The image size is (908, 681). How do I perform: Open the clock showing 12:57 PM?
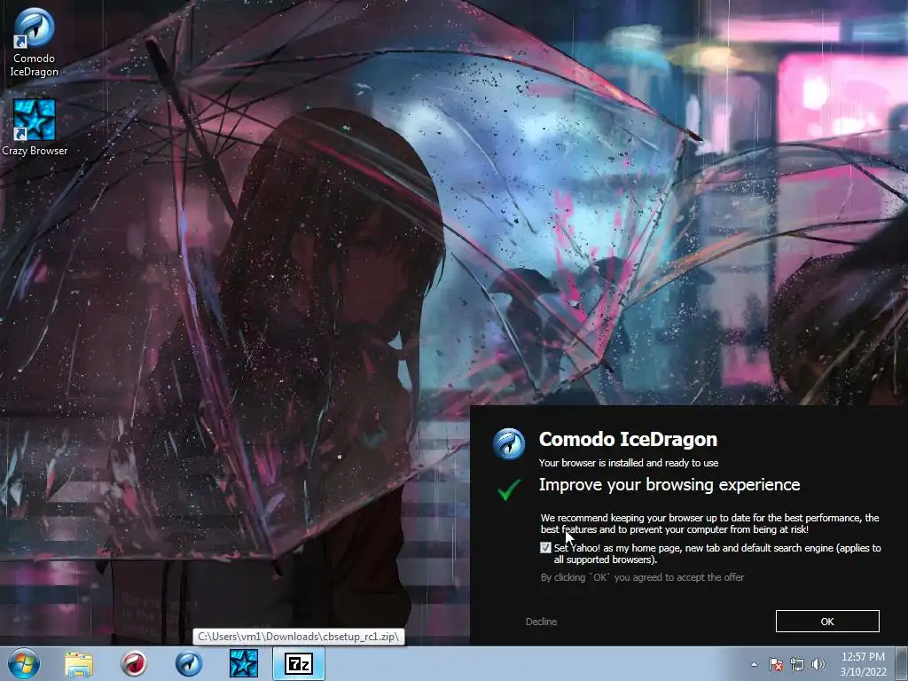(863, 657)
